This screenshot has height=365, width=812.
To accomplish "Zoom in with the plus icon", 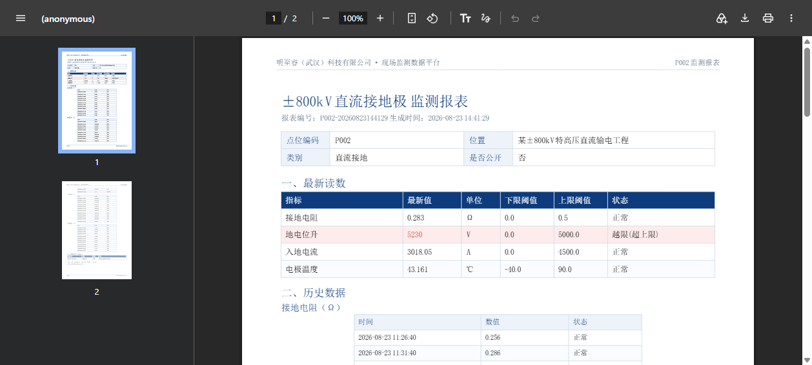I will point(380,18).
